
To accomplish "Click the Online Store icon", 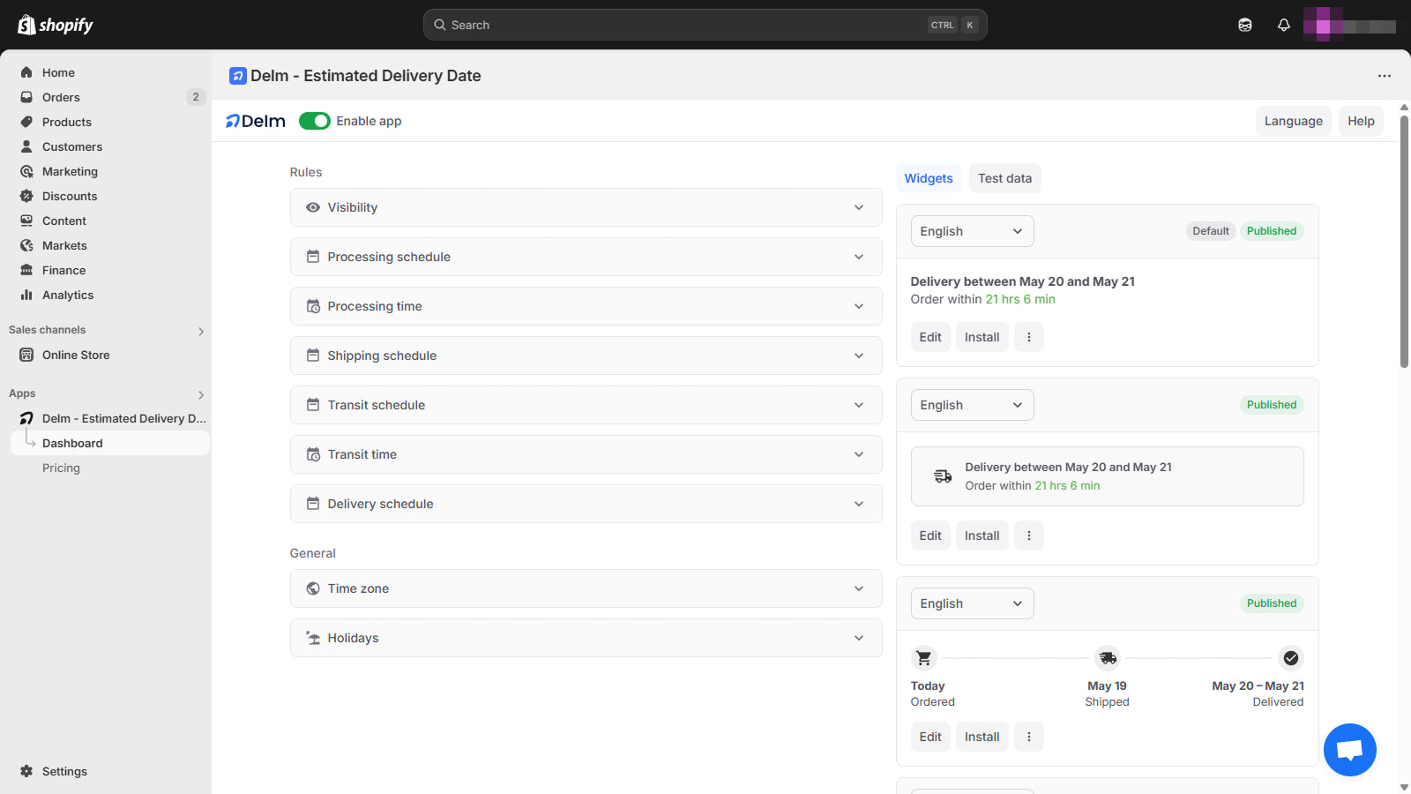I will coord(26,355).
